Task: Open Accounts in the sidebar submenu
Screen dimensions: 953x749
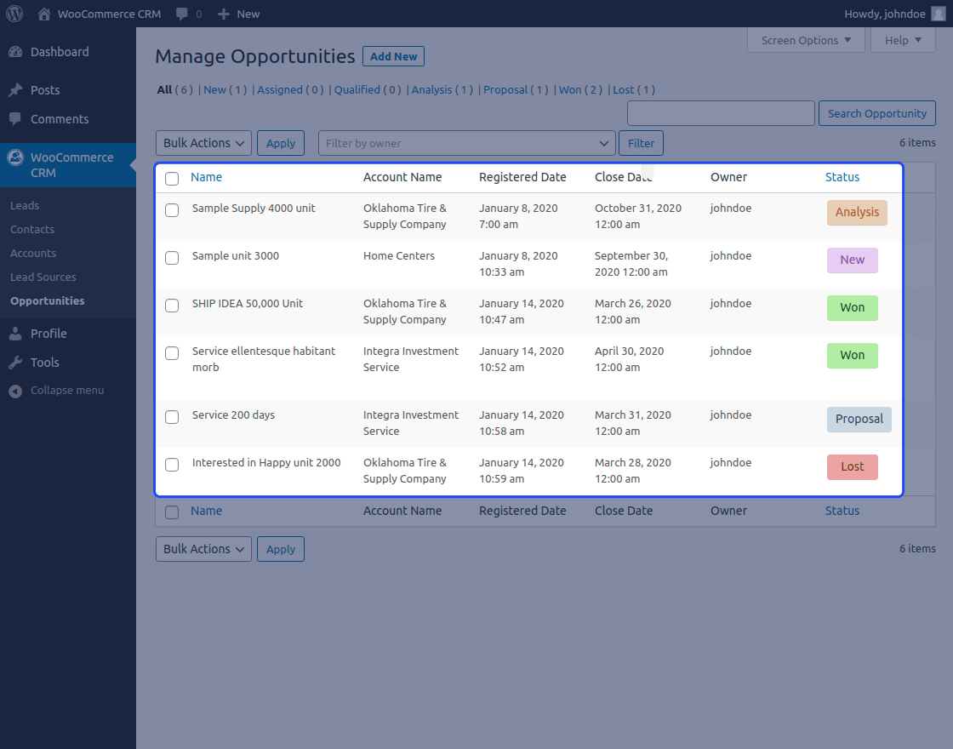Action: point(33,253)
